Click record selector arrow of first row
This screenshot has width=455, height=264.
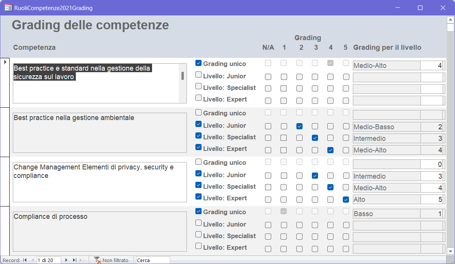(x=5, y=62)
